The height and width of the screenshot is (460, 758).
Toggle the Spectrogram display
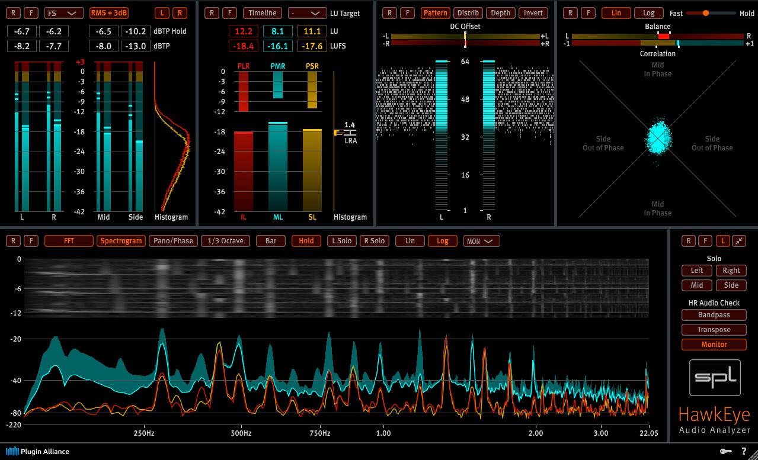pos(121,241)
